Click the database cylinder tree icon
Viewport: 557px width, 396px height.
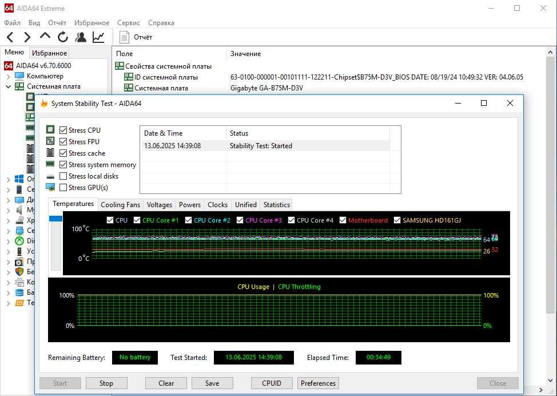point(19,292)
